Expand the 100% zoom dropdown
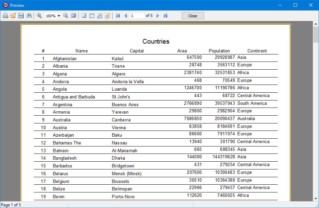Image resolution: width=319 pixels, height=208 pixels. click(x=59, y=16)
